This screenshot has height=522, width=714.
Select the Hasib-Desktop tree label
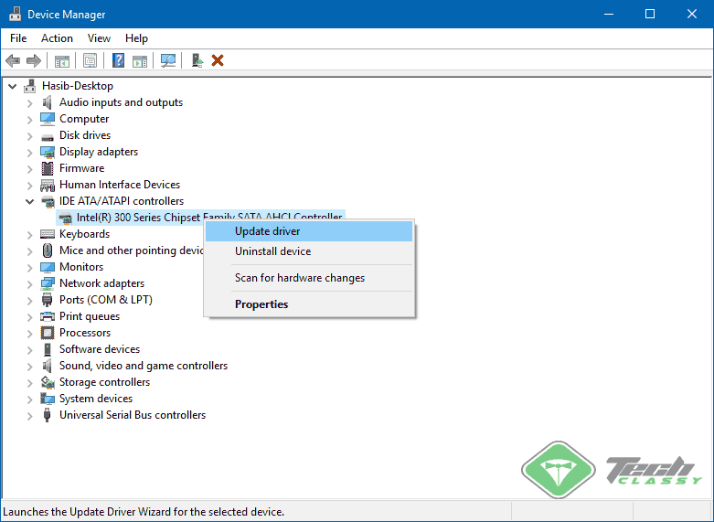78,86
